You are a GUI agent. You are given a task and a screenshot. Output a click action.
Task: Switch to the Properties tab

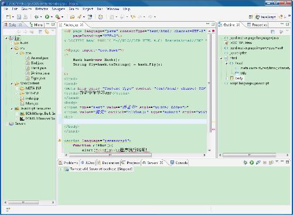point(257,25)
